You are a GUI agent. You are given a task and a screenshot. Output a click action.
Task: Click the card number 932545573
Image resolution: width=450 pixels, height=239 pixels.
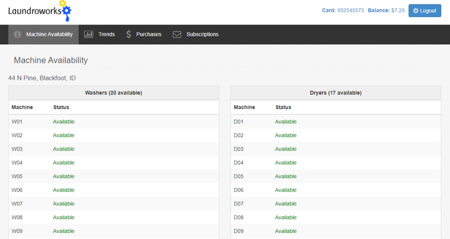click(x=350, y=11)
